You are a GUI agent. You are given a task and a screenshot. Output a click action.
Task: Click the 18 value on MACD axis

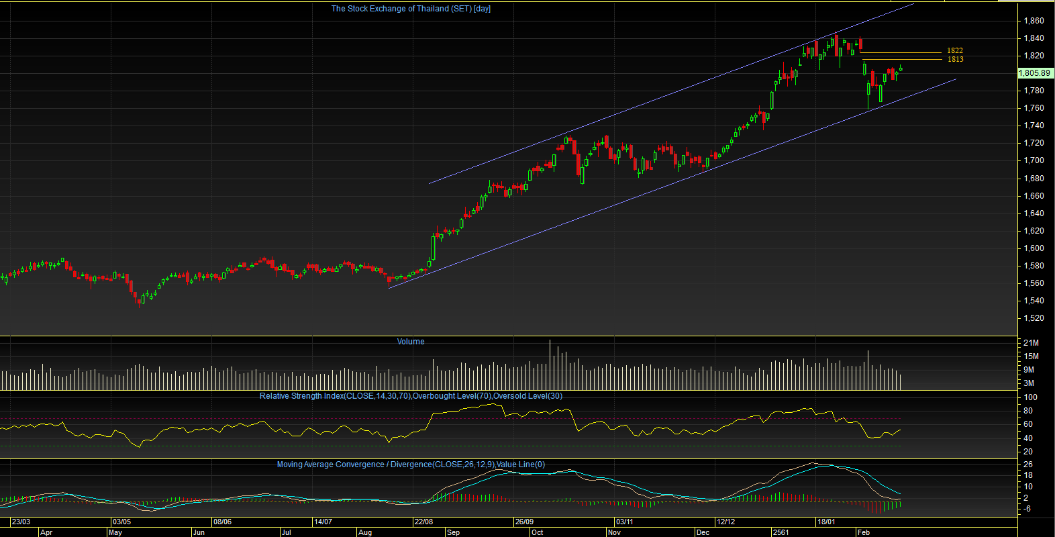pos(1027,475)
